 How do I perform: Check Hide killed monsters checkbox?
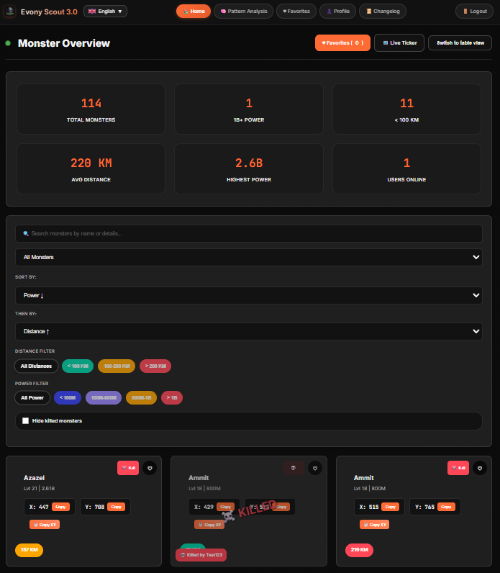(26, 421)
